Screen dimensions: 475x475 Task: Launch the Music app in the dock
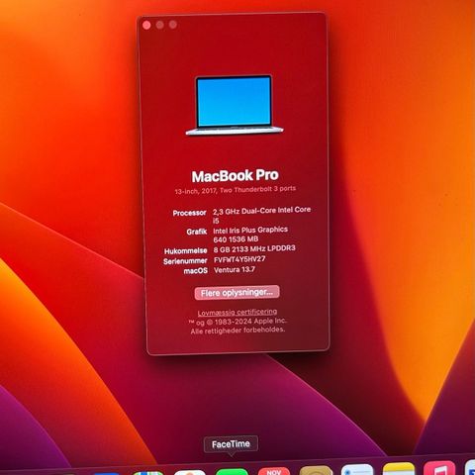tap(439, 468)
